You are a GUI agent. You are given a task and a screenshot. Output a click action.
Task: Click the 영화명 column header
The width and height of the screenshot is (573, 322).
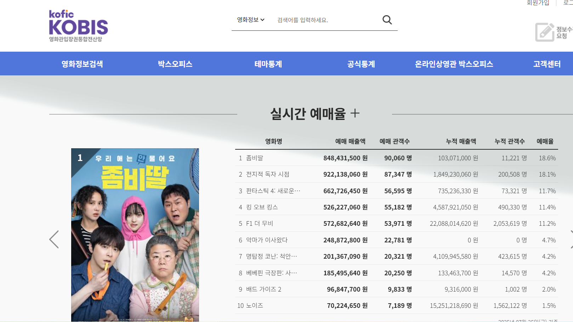click(x=274, y=141)
